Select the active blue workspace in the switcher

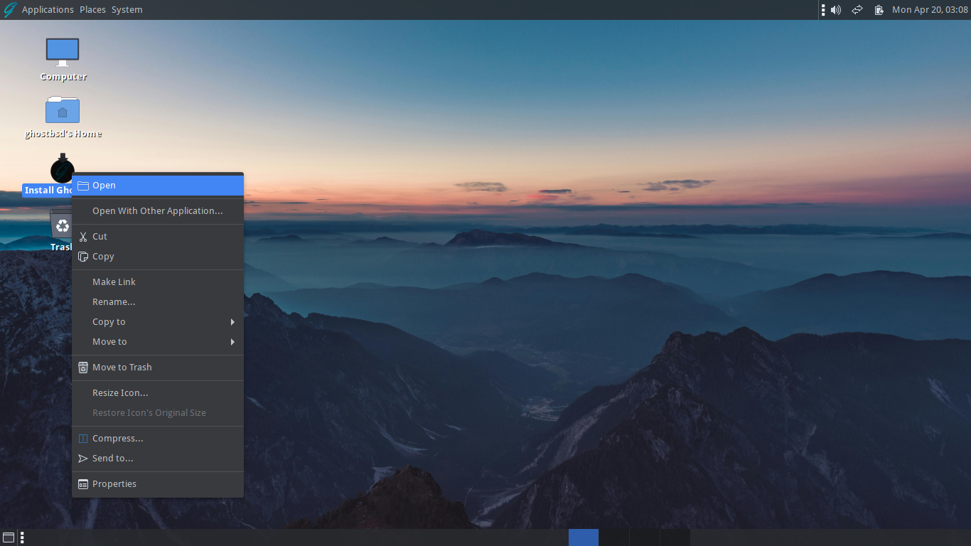(x=583, y=537)
